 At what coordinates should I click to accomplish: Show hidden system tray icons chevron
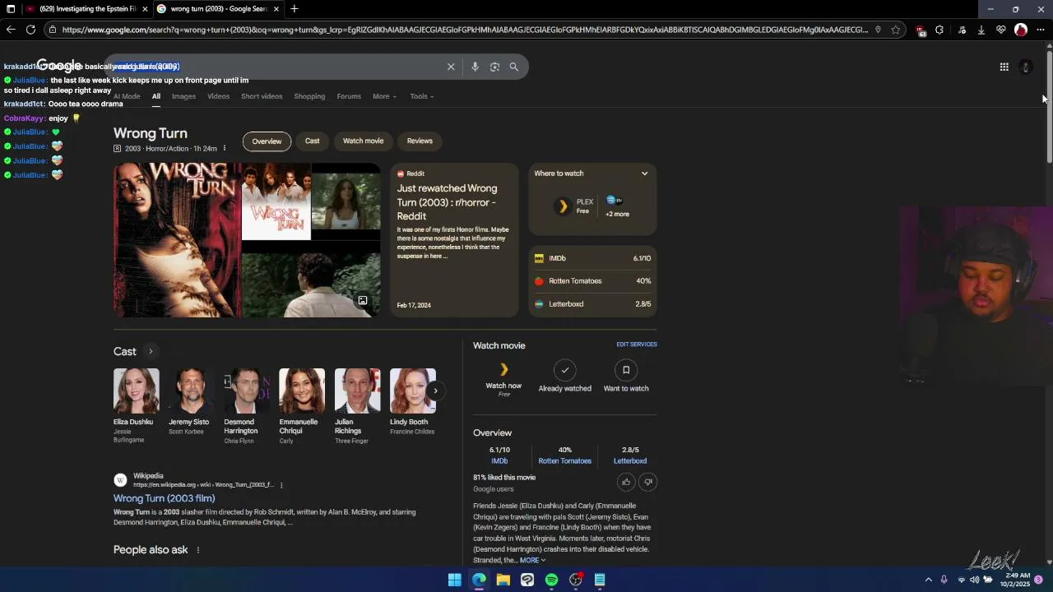click(x=929, y=580)
